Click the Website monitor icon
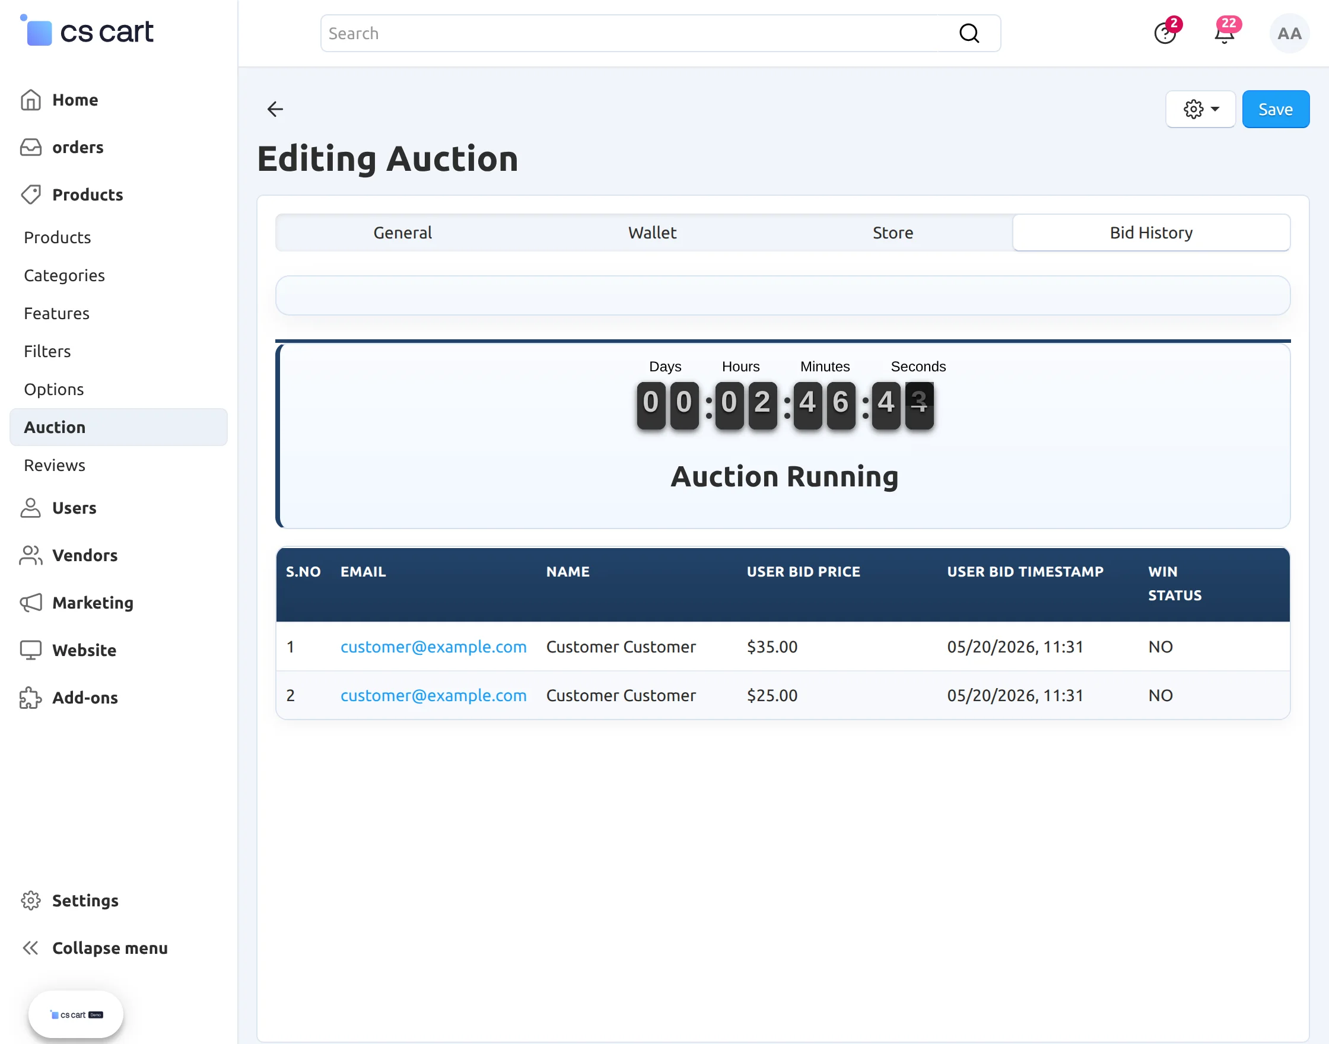Screen dimensions: 1329x1044 pyautogui.click(x=31, y=650)
